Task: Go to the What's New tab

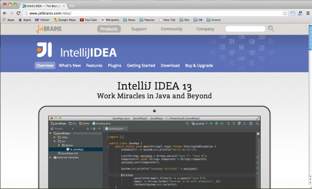Action: (70, 65)
